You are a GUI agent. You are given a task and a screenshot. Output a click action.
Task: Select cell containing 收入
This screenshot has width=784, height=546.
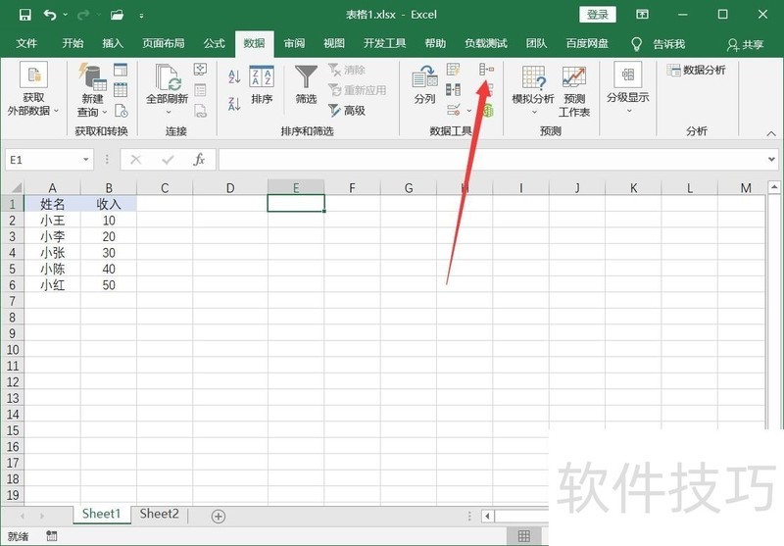109,204
